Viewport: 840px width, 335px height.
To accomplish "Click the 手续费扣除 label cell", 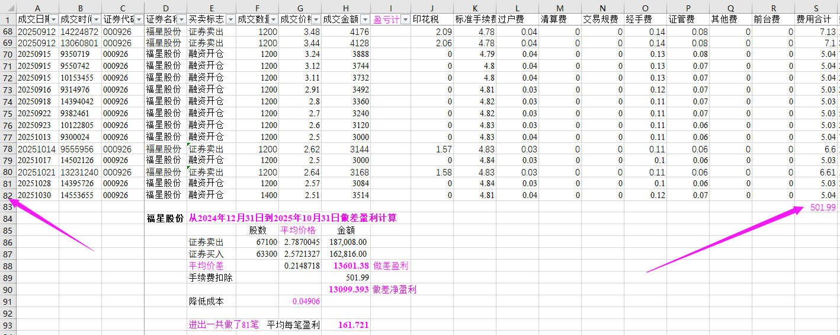I will (x=211, y=277).
